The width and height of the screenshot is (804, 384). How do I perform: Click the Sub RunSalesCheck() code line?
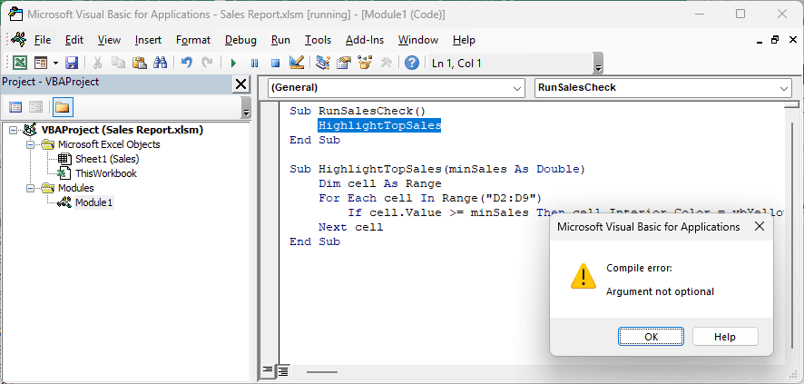tap(358, 111)
